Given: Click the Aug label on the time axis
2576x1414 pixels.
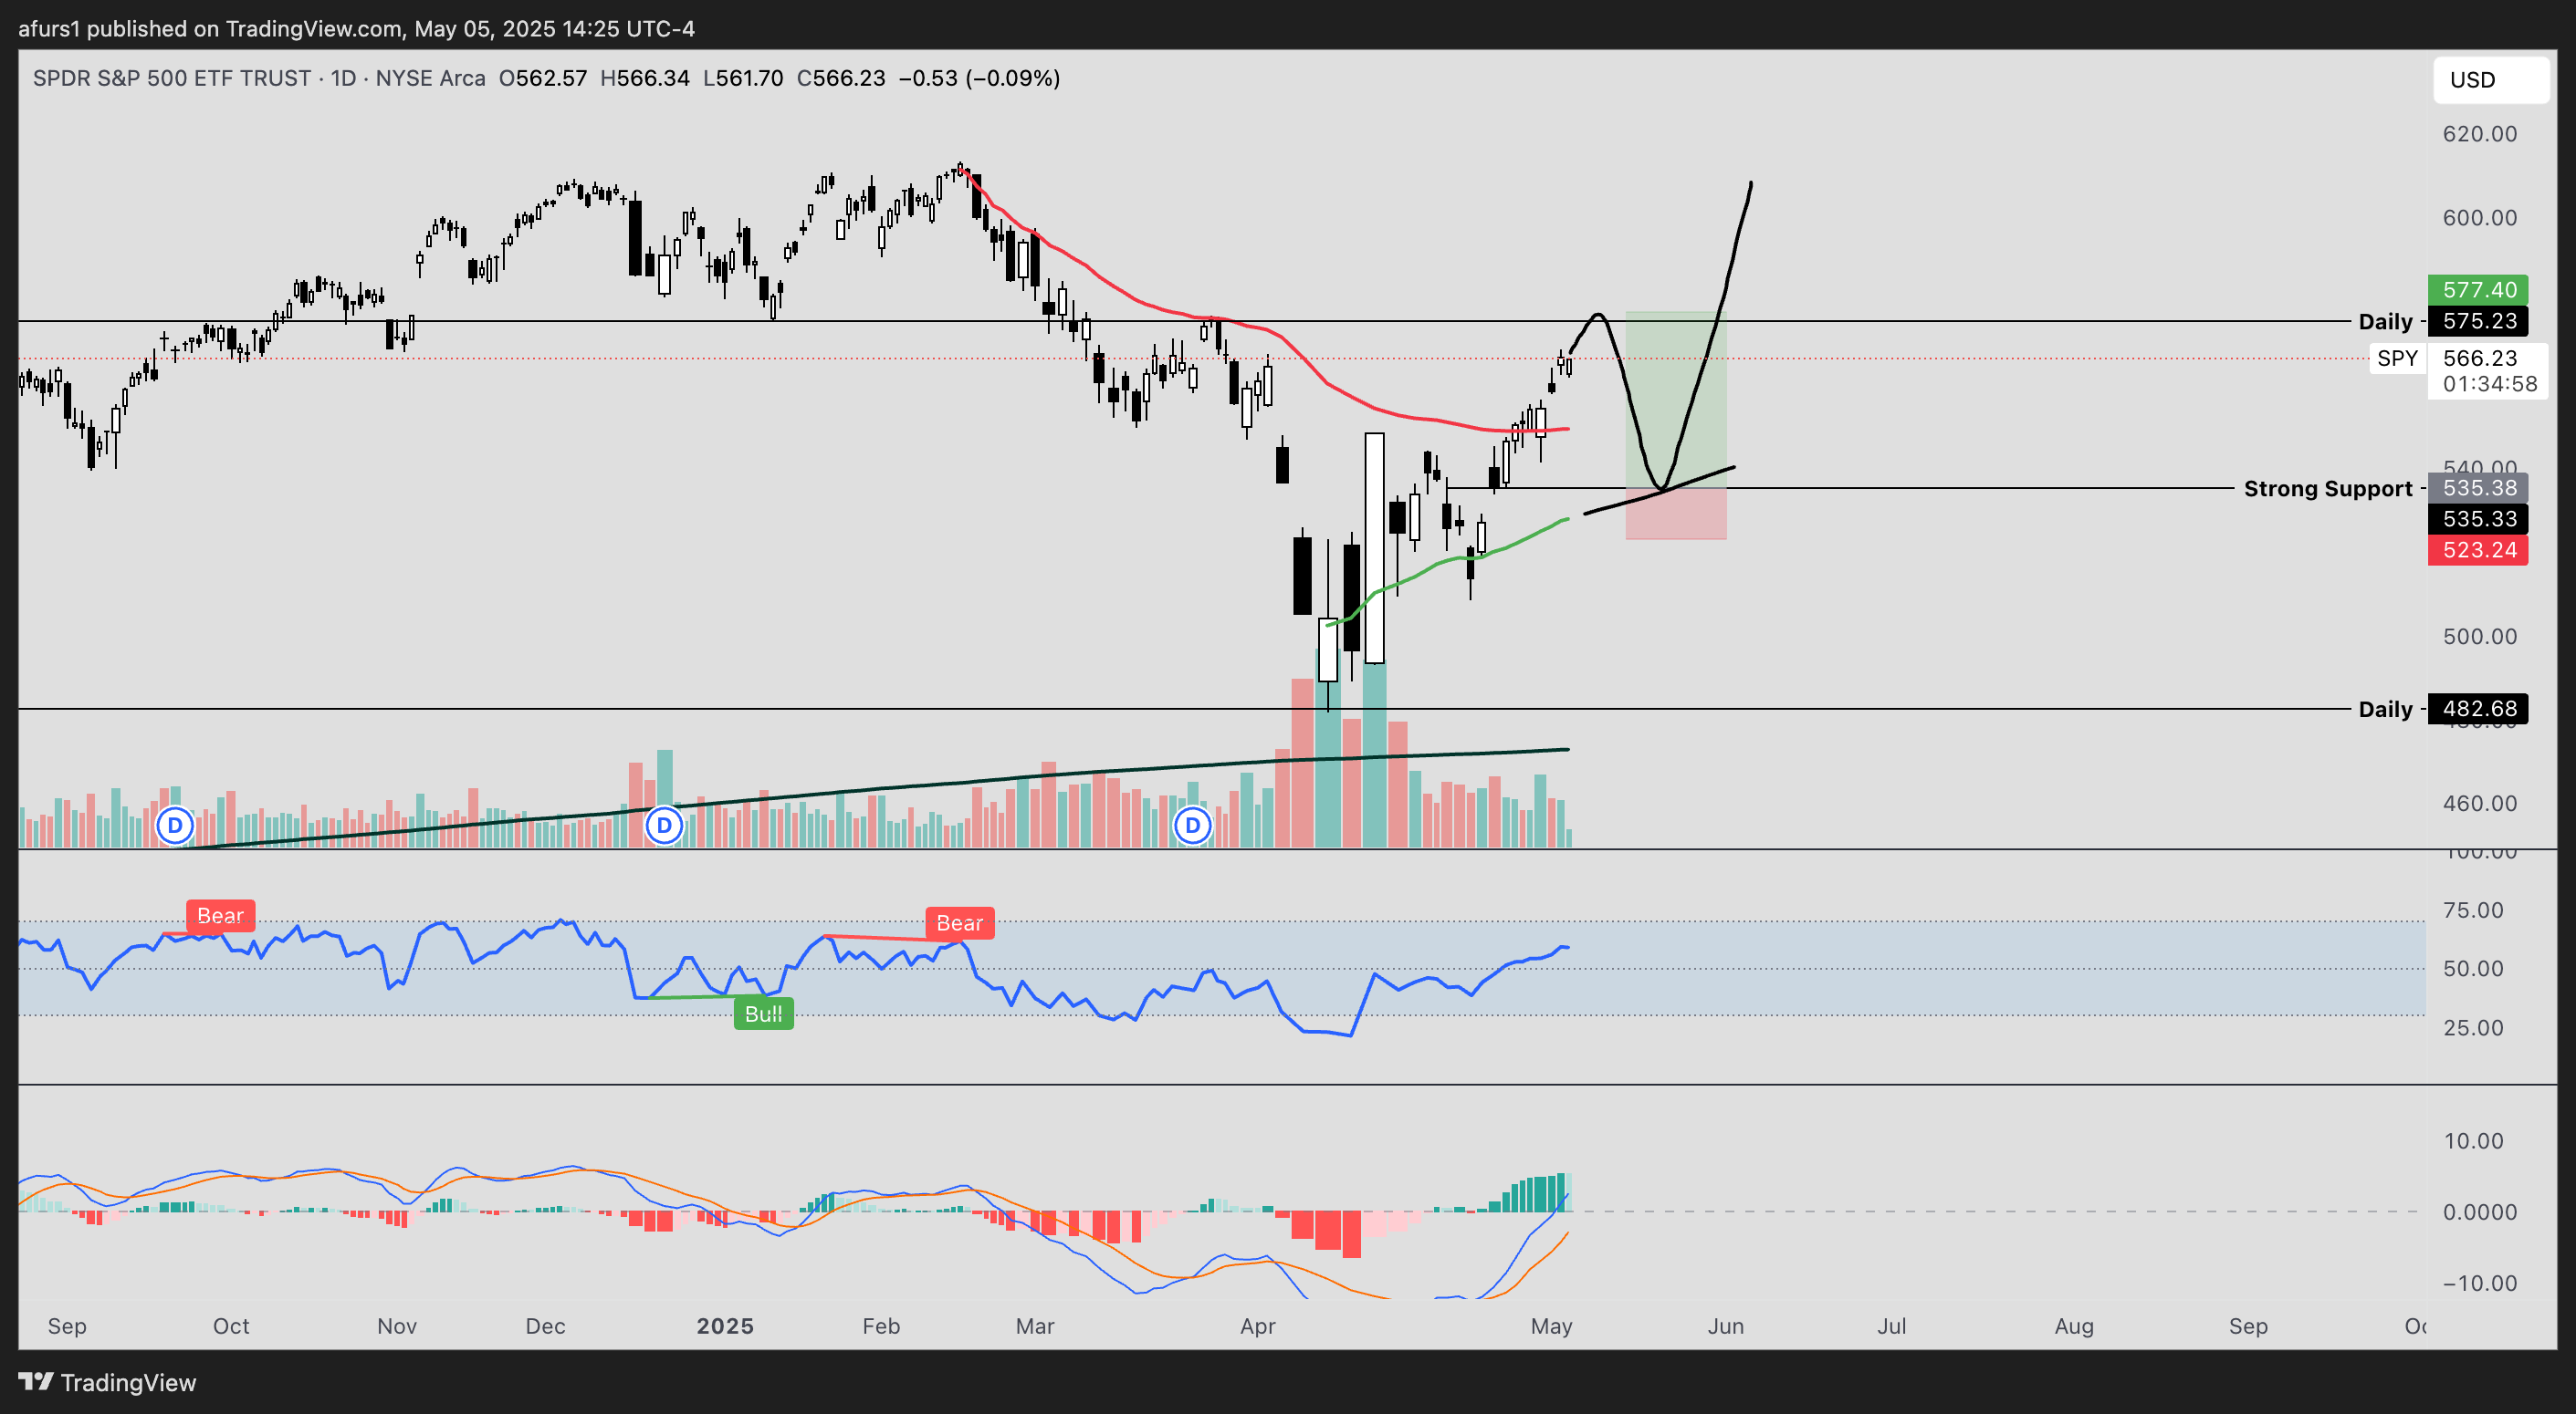Looking at the screenshot, I should pyautogui.click(x=2073, y=1326).
